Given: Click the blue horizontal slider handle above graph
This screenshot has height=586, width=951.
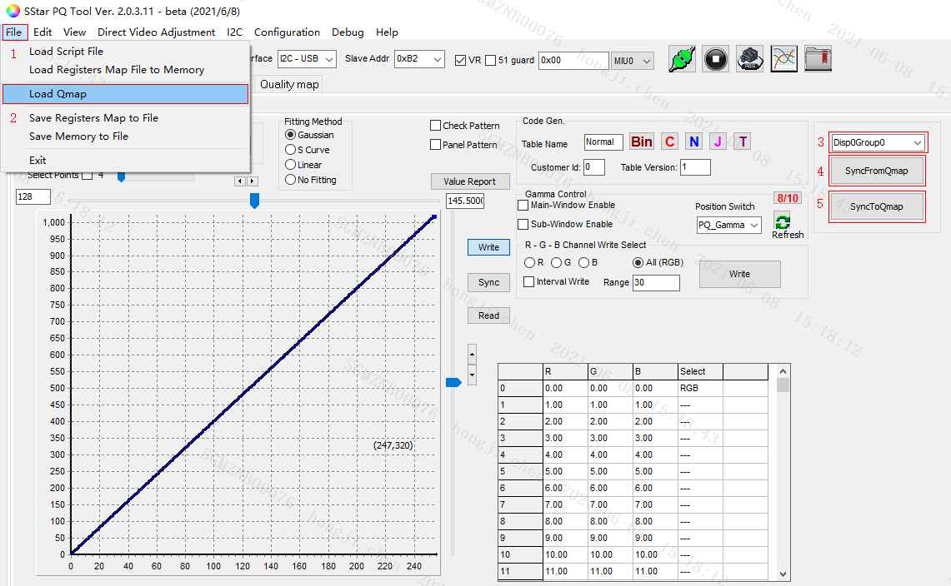Looking at the screenshot, I should tap(254, 200).
